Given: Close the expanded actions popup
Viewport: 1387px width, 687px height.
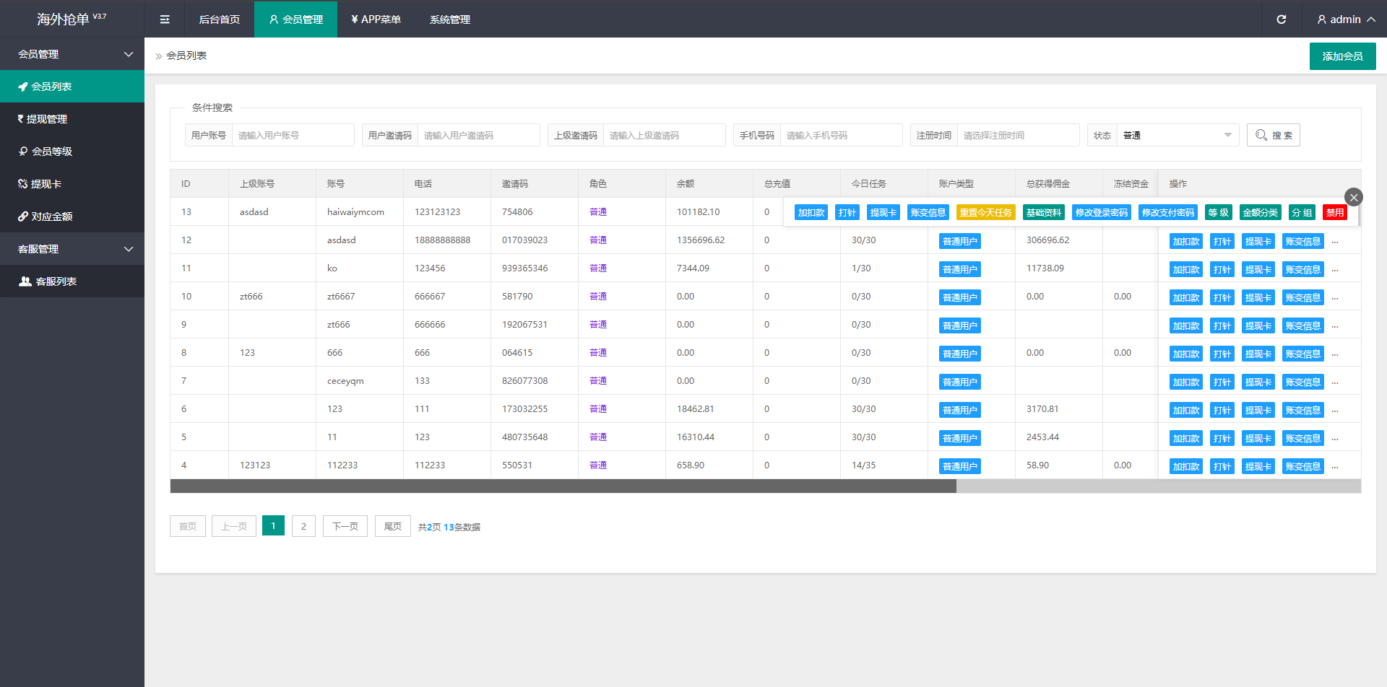Looking at the screenshot, I should coord(1353,197).
